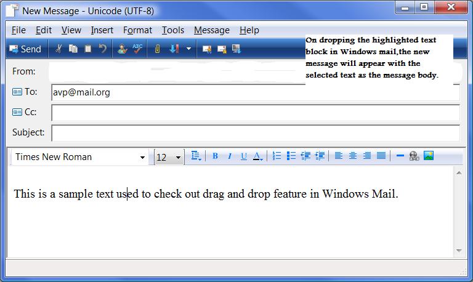This screenshot has width=473, height=282.
Task: Insert a horizontal line
Action: click(x=400, y=156)
